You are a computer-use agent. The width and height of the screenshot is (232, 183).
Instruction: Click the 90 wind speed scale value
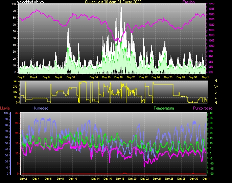coord(14,11)
